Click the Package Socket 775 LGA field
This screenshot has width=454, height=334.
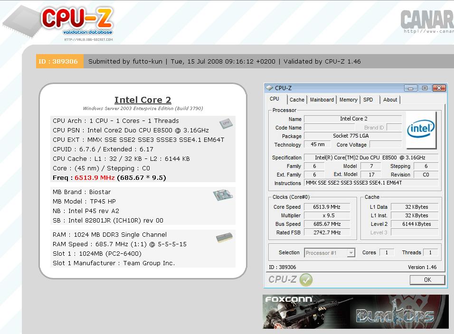353,136
